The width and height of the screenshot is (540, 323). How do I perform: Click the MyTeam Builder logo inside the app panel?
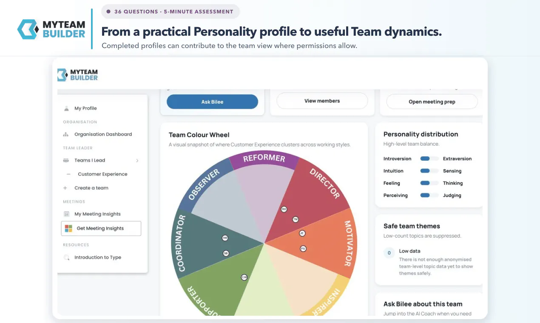78,75
